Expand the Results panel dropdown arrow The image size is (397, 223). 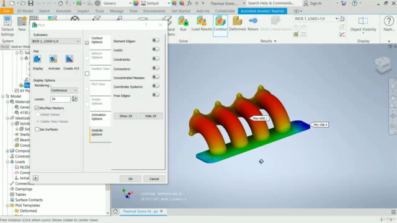[275, 42]
